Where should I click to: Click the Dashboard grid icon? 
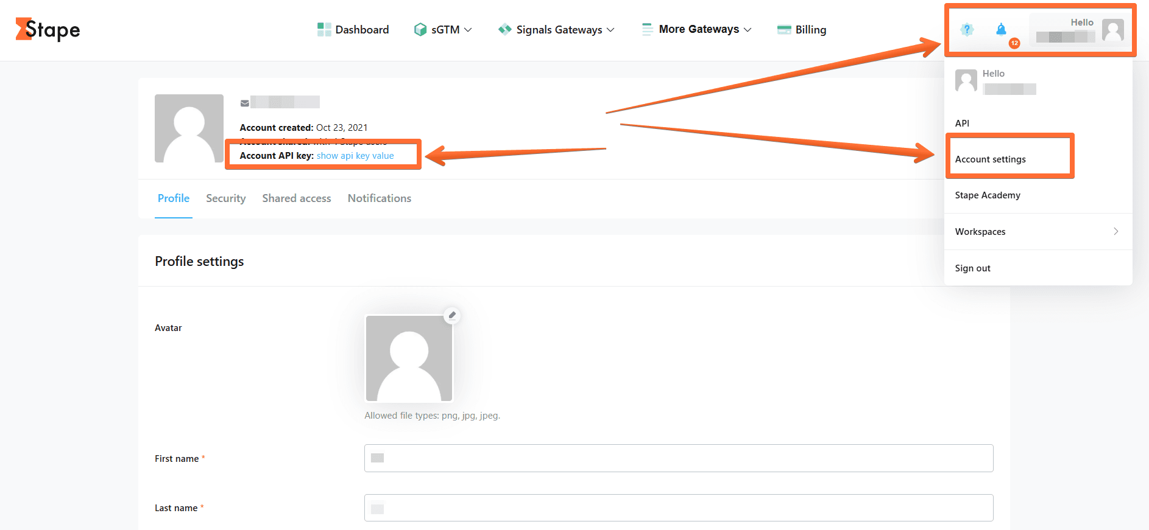(324, 29)
